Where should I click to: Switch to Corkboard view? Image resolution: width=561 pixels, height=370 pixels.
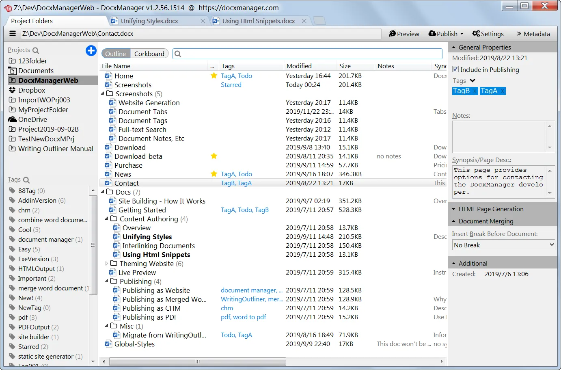[149, 53]
